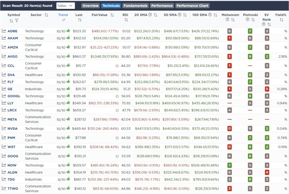The height and width of the screenshot is (194, 289).
Task: Click help icon beside 50 SMA header
Action: (x=179, y=15)
